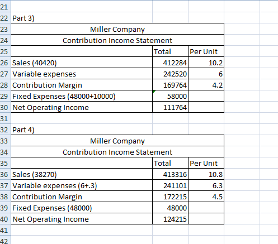Select the cell with value 58000
278x244 pixels.
coord(170,96)
